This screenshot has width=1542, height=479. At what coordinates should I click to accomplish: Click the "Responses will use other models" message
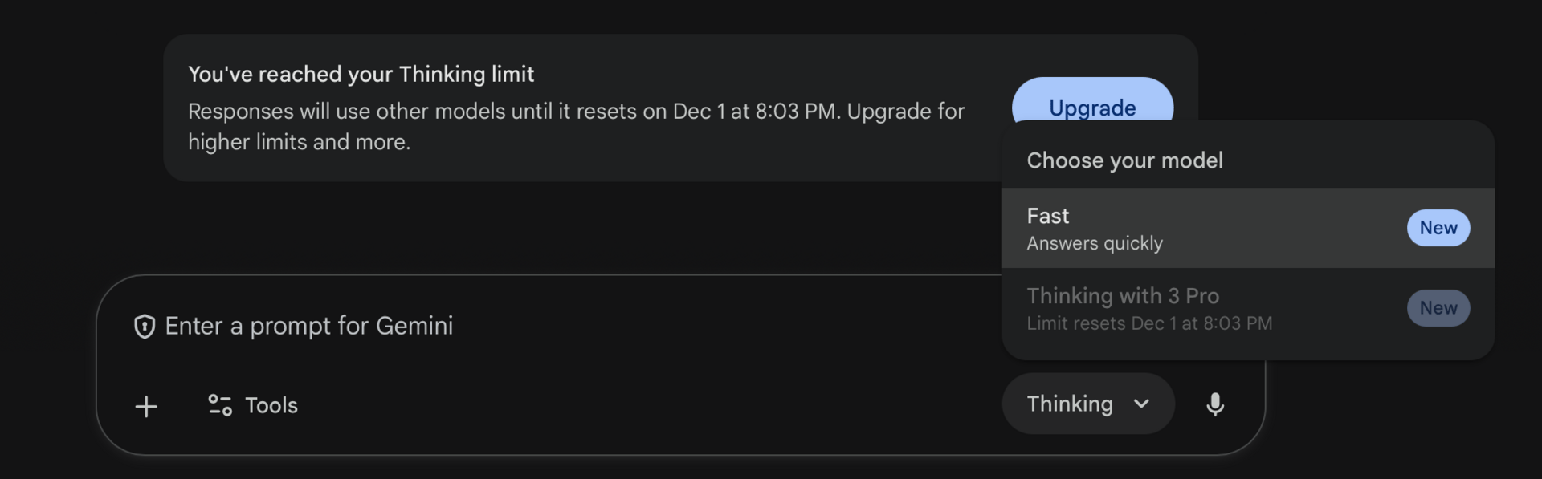coord(576,112)
